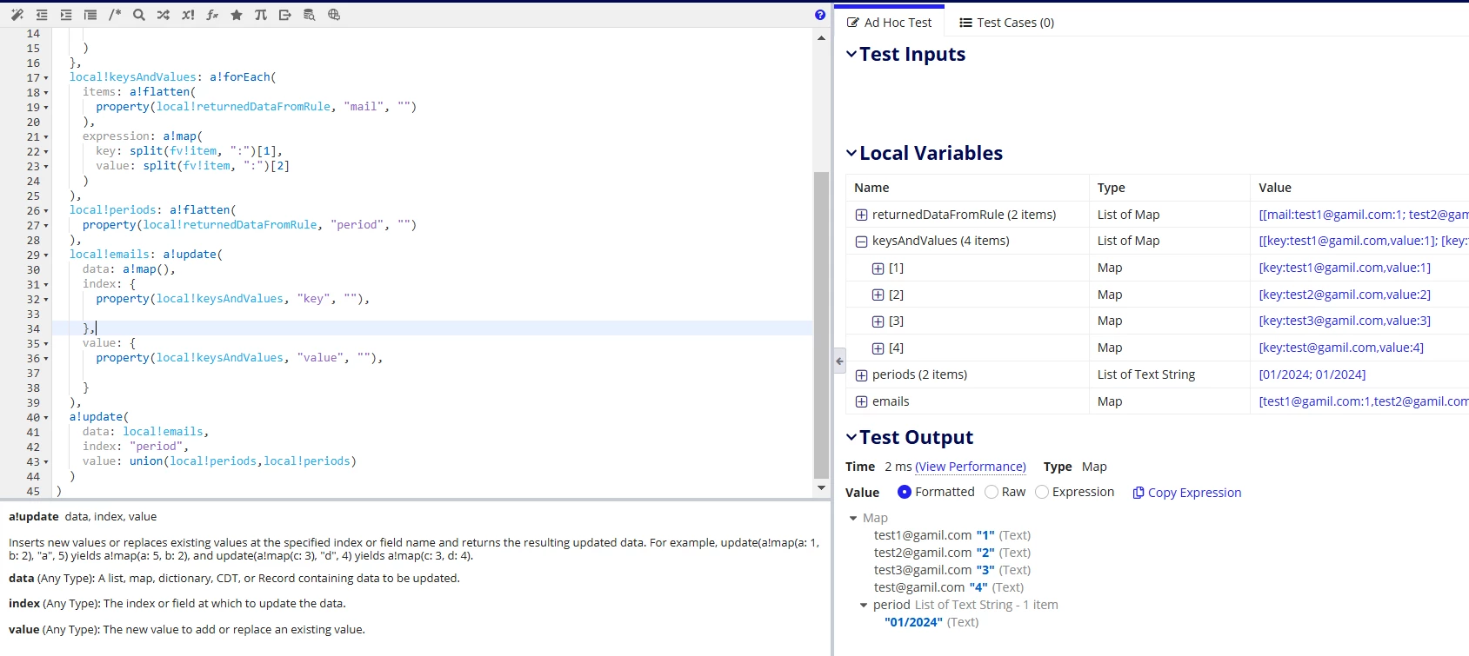This screenshot has height=656, width=1469.
Task: Click line number 44 in the gutter
Action: point(33,476)
